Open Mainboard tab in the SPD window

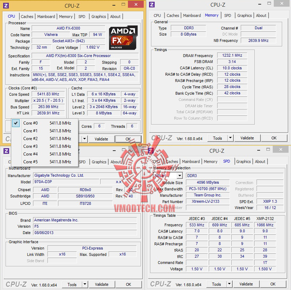coord(191,162)
